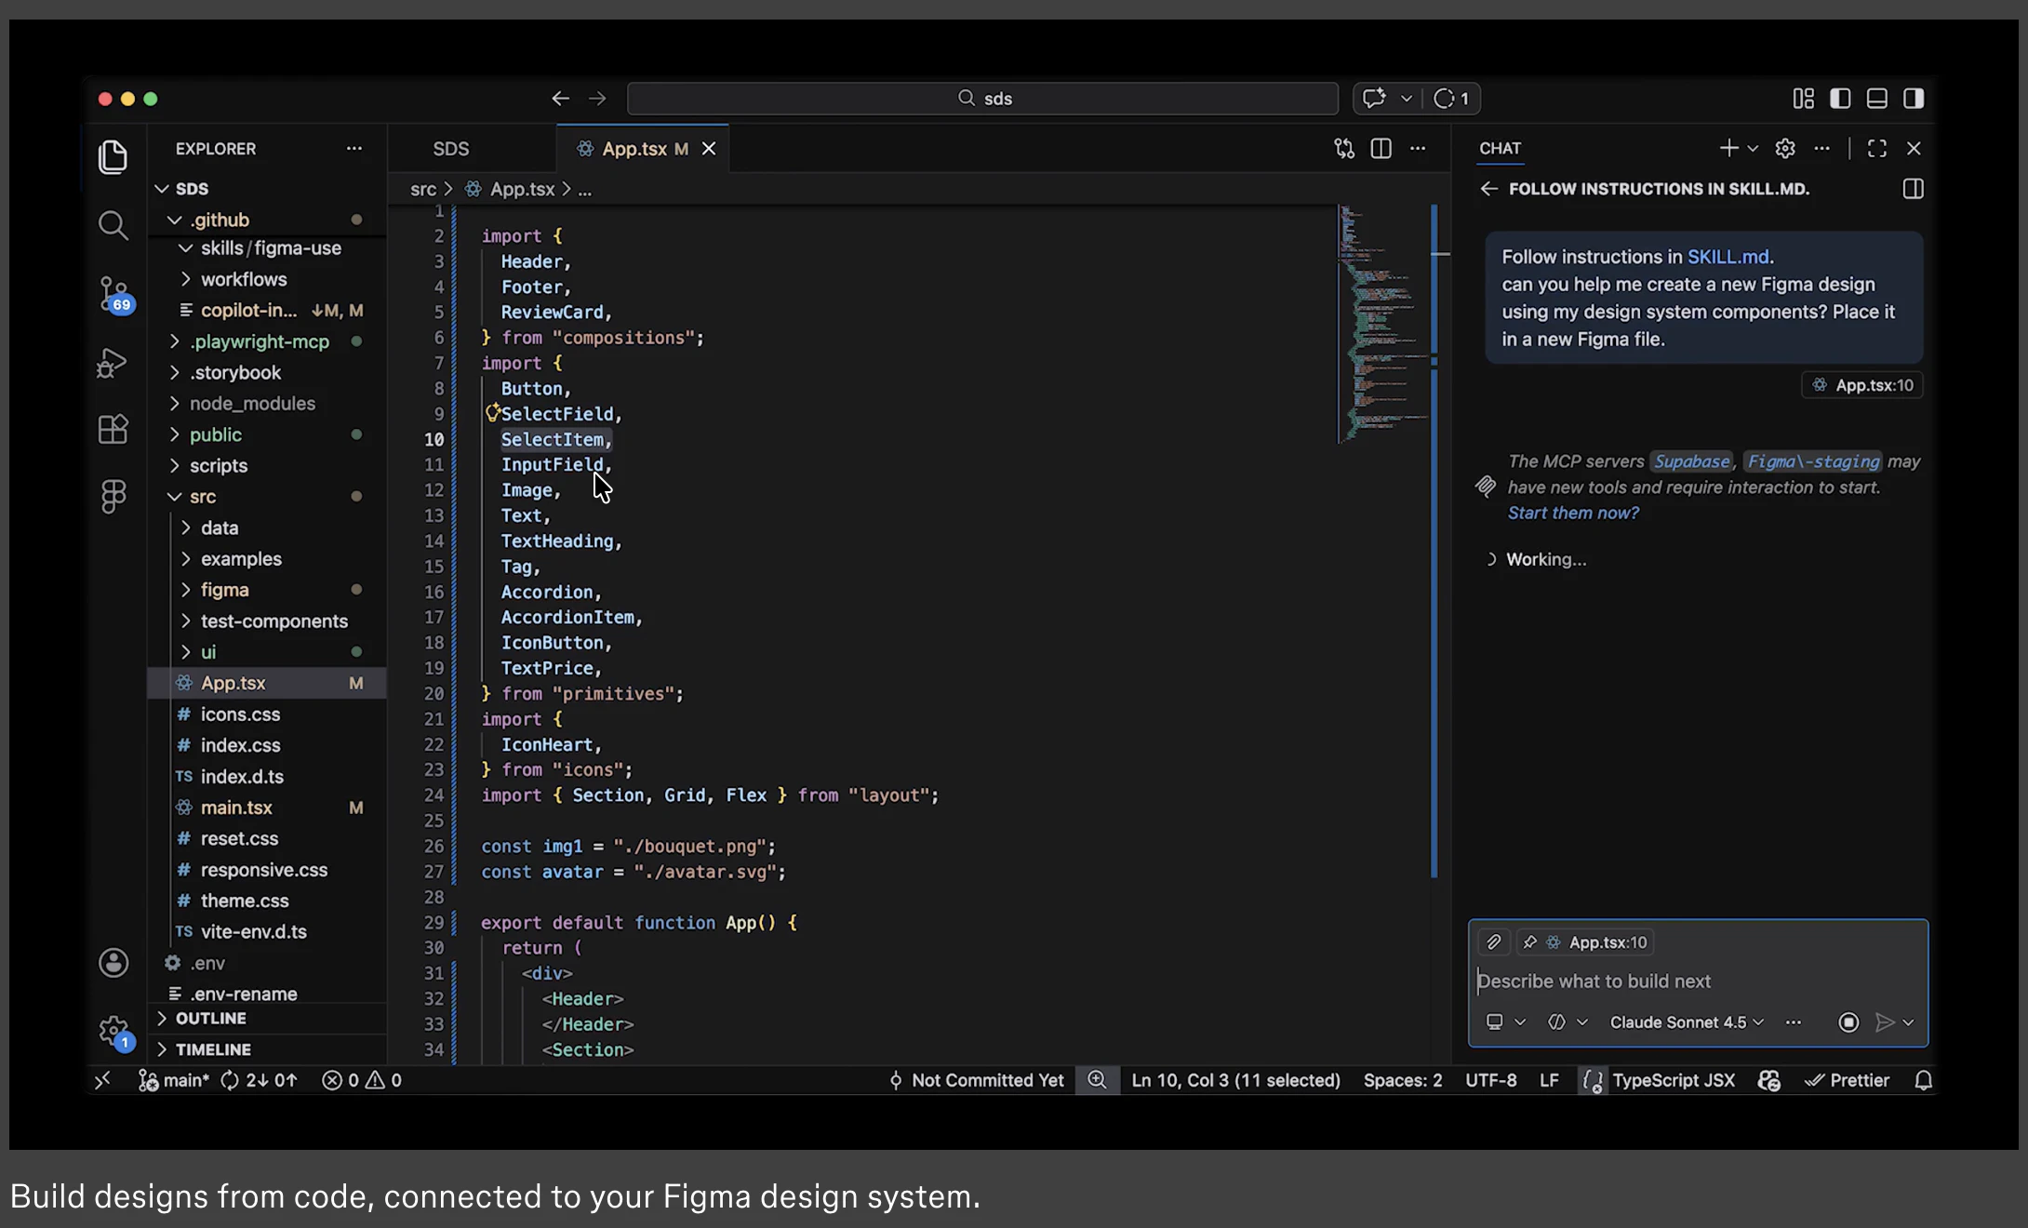This screenshot has width=2028, height=1228.
Task: Expand the node_modules folder
Action: (x=252, y=404)
